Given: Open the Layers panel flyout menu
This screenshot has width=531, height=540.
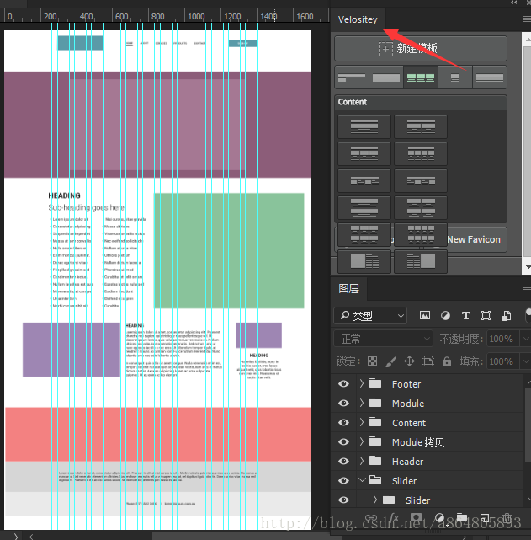Looking at the screenshot, I should coord(527,289).
